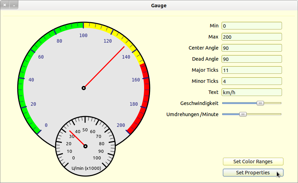Click into the Major Ticks field
The width and height of the screenshot is (298, 183).
(x=251, y=70)
